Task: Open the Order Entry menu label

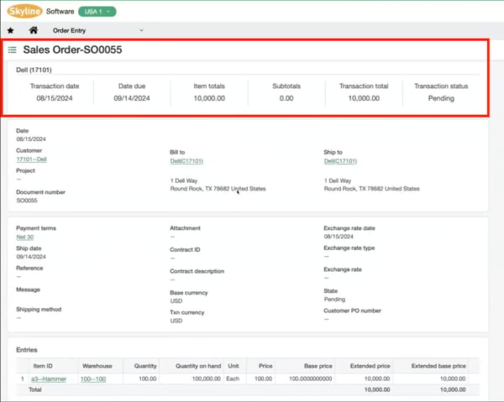Action: coord(69,30)
